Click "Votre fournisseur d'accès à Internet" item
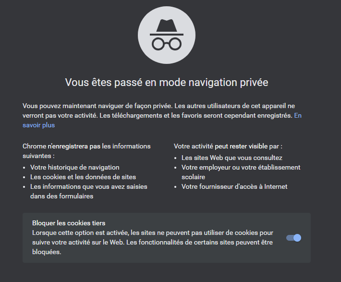This screenshot has width=341, height=282. 234,186
